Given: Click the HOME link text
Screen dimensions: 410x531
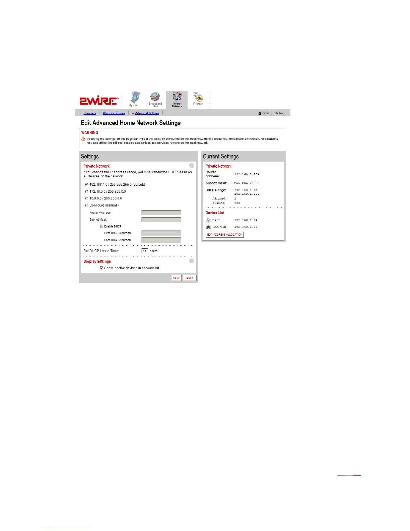Looking at the screenshot, I should click(266, 113).
